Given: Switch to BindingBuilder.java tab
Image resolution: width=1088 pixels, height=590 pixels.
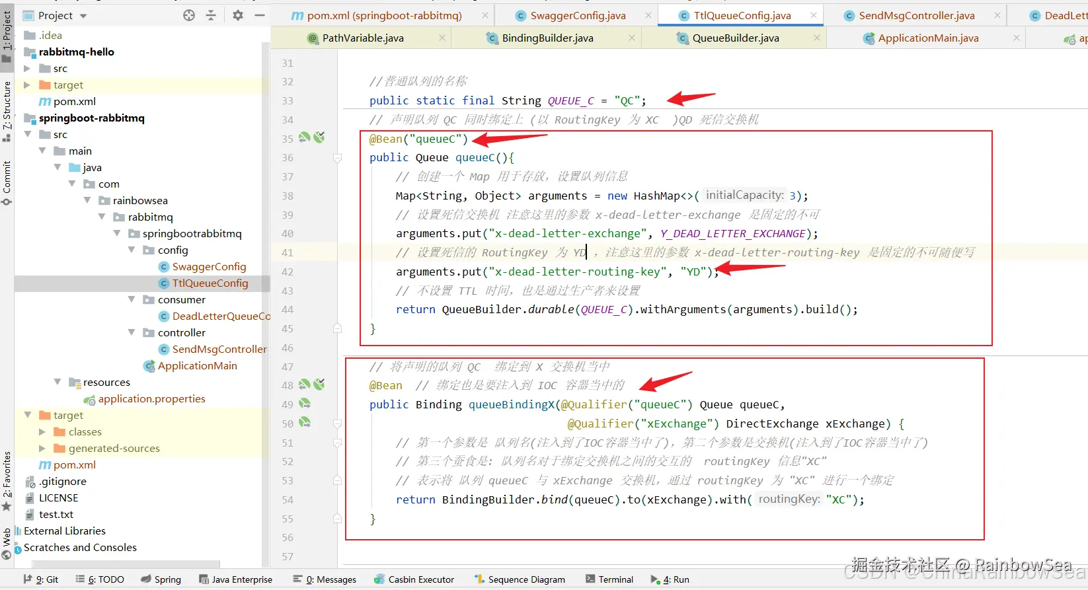Looking at the screenshot, I should [547, 38].
